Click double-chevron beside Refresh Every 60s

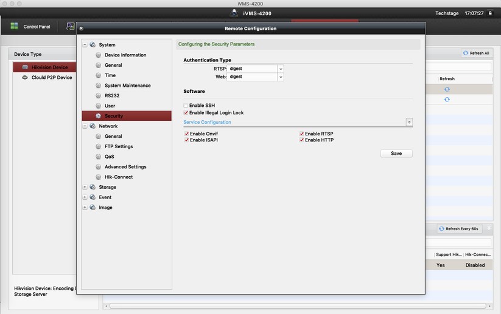[x=489, y=228]
